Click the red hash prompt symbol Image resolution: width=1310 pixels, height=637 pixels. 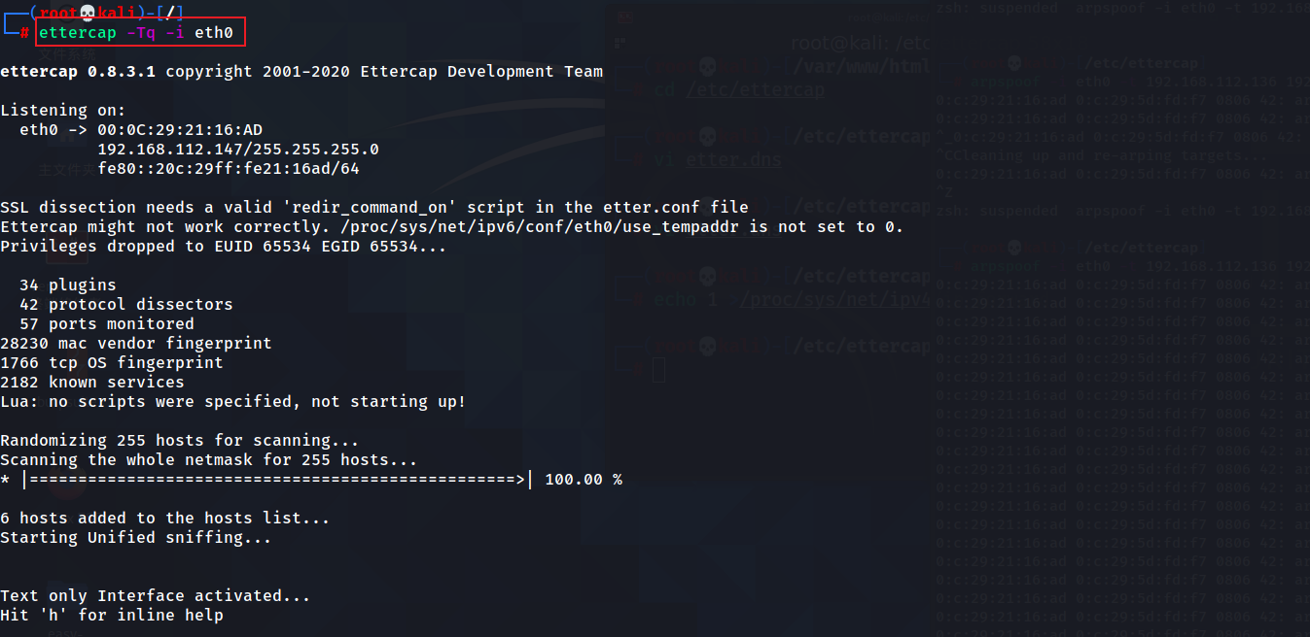coord(24,33)
